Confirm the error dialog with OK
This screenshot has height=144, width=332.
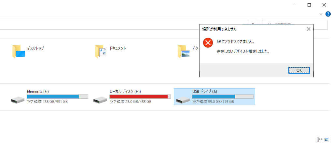(x=299, y=70)
